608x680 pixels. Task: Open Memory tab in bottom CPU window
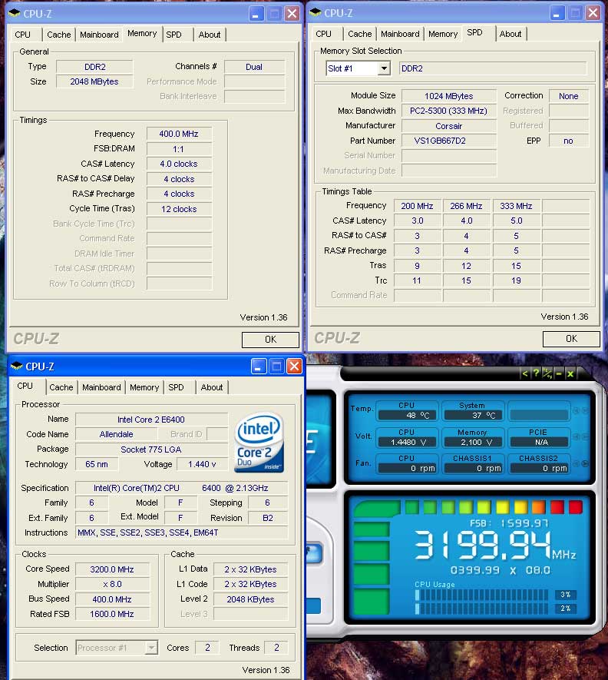pyautogui.click(x=144, y=387)
